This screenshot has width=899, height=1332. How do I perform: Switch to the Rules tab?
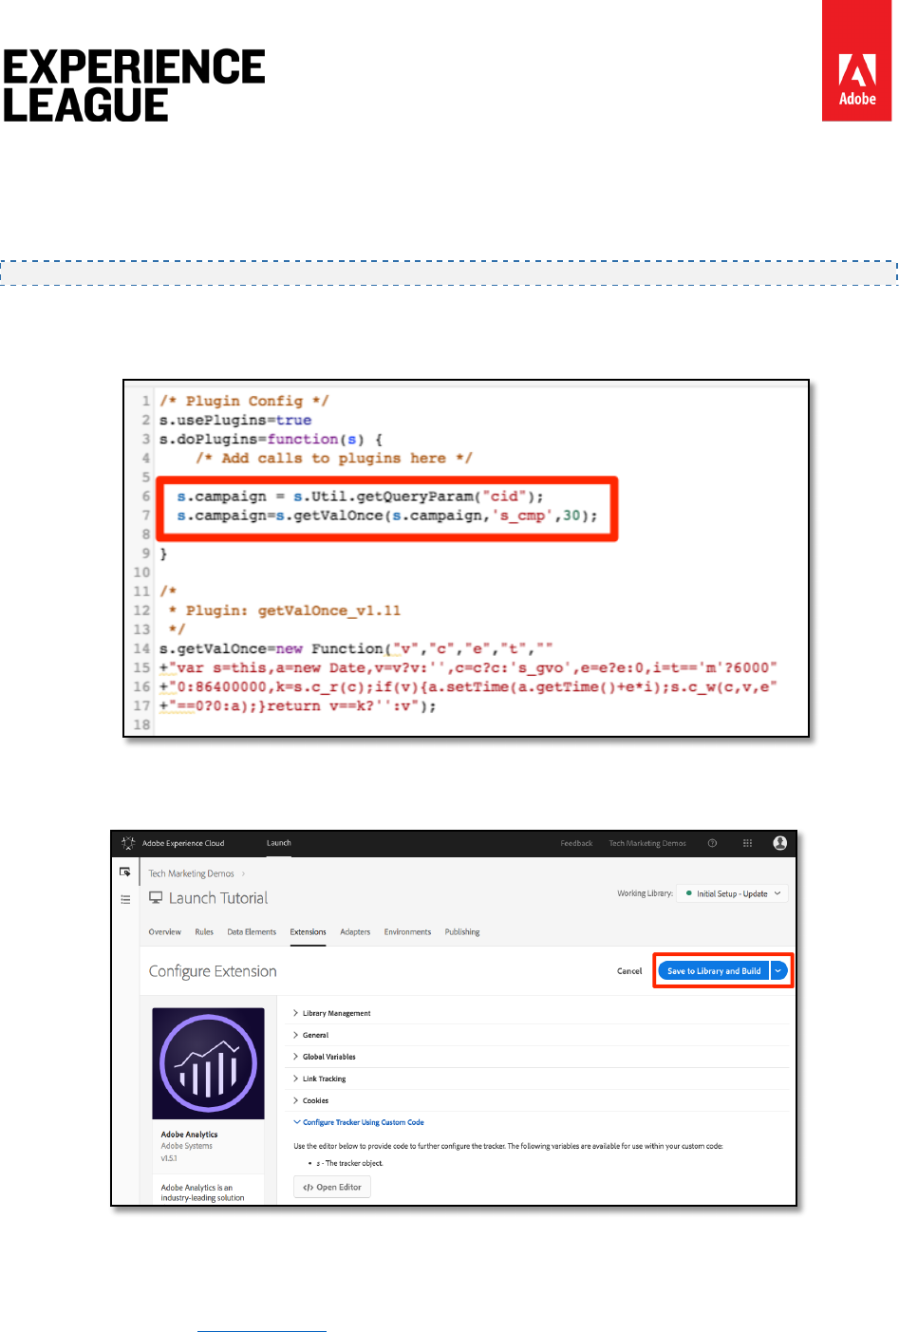tap(204, 932)
